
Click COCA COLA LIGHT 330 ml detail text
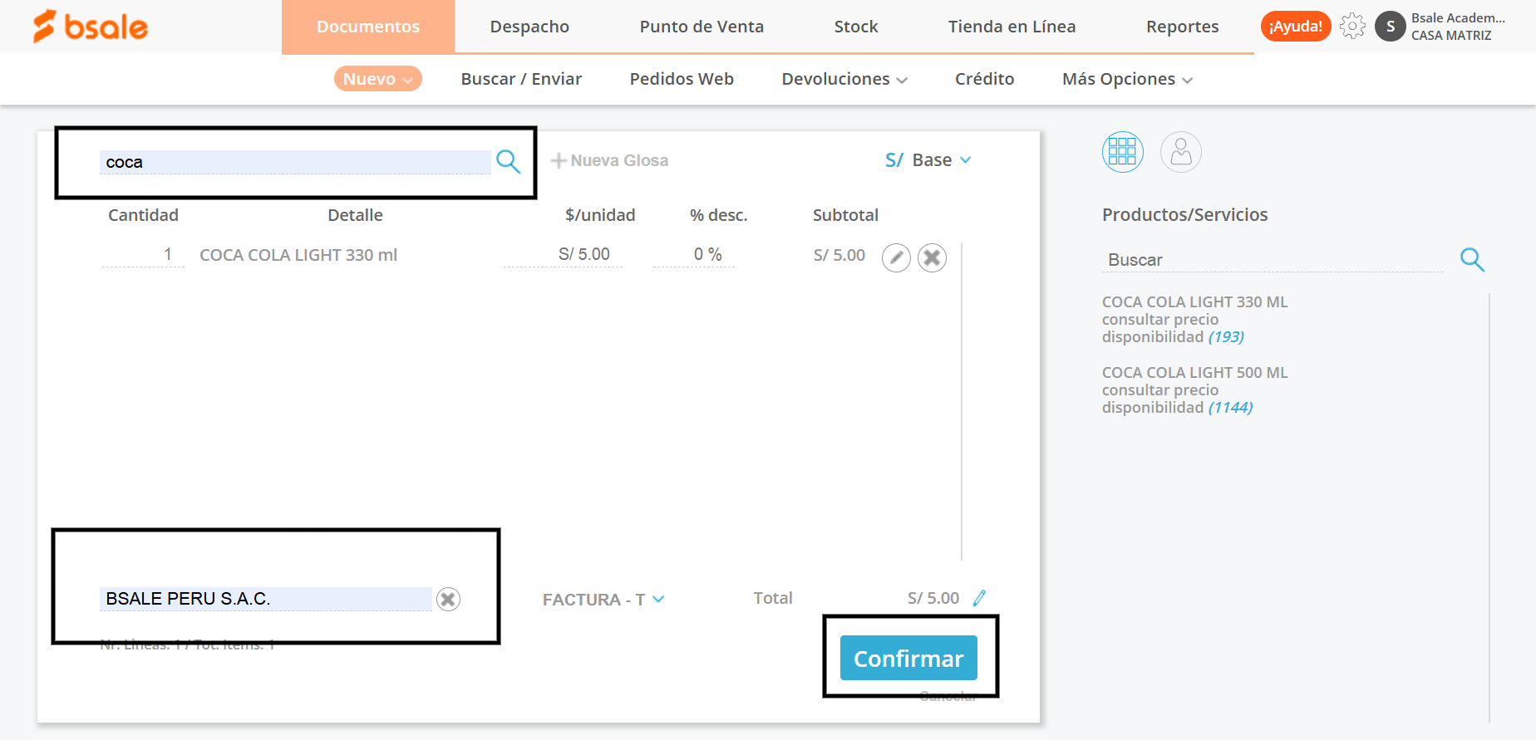click(298, 255)
